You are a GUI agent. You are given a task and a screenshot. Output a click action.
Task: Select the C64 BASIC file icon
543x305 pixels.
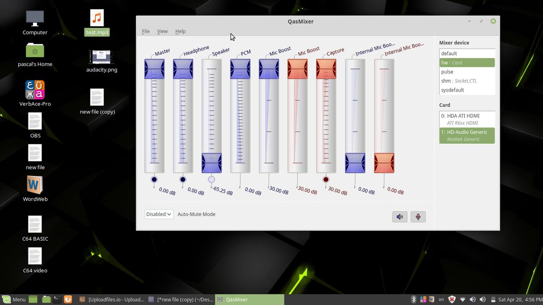tap(35, 229)
